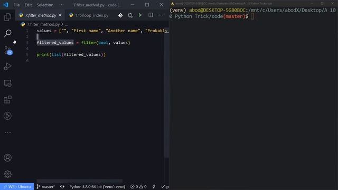Click the plug icon in status bar
This screenshot has height=190, width=338.
tap(154, 186)
